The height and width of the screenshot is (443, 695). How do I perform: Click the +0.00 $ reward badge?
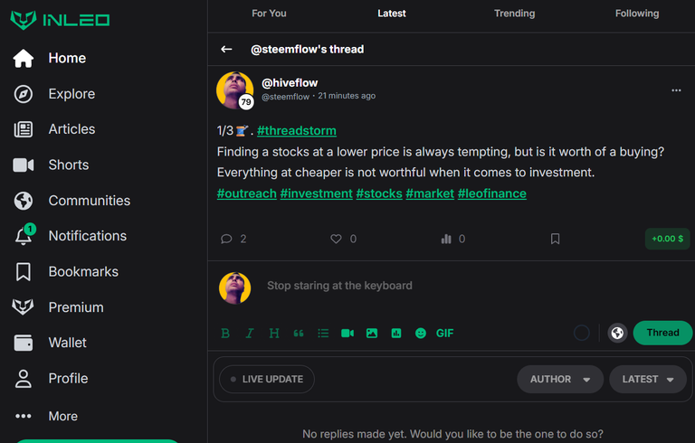click(x=667, y=239)
